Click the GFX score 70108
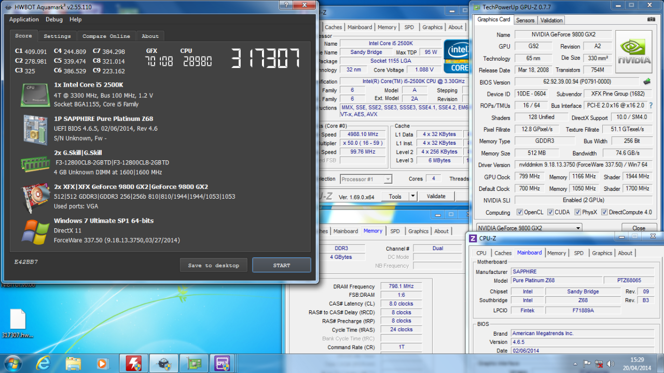 tap(159, 61)
